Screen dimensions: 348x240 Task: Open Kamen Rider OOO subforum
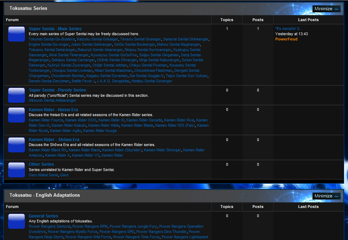tap(81, 120)
